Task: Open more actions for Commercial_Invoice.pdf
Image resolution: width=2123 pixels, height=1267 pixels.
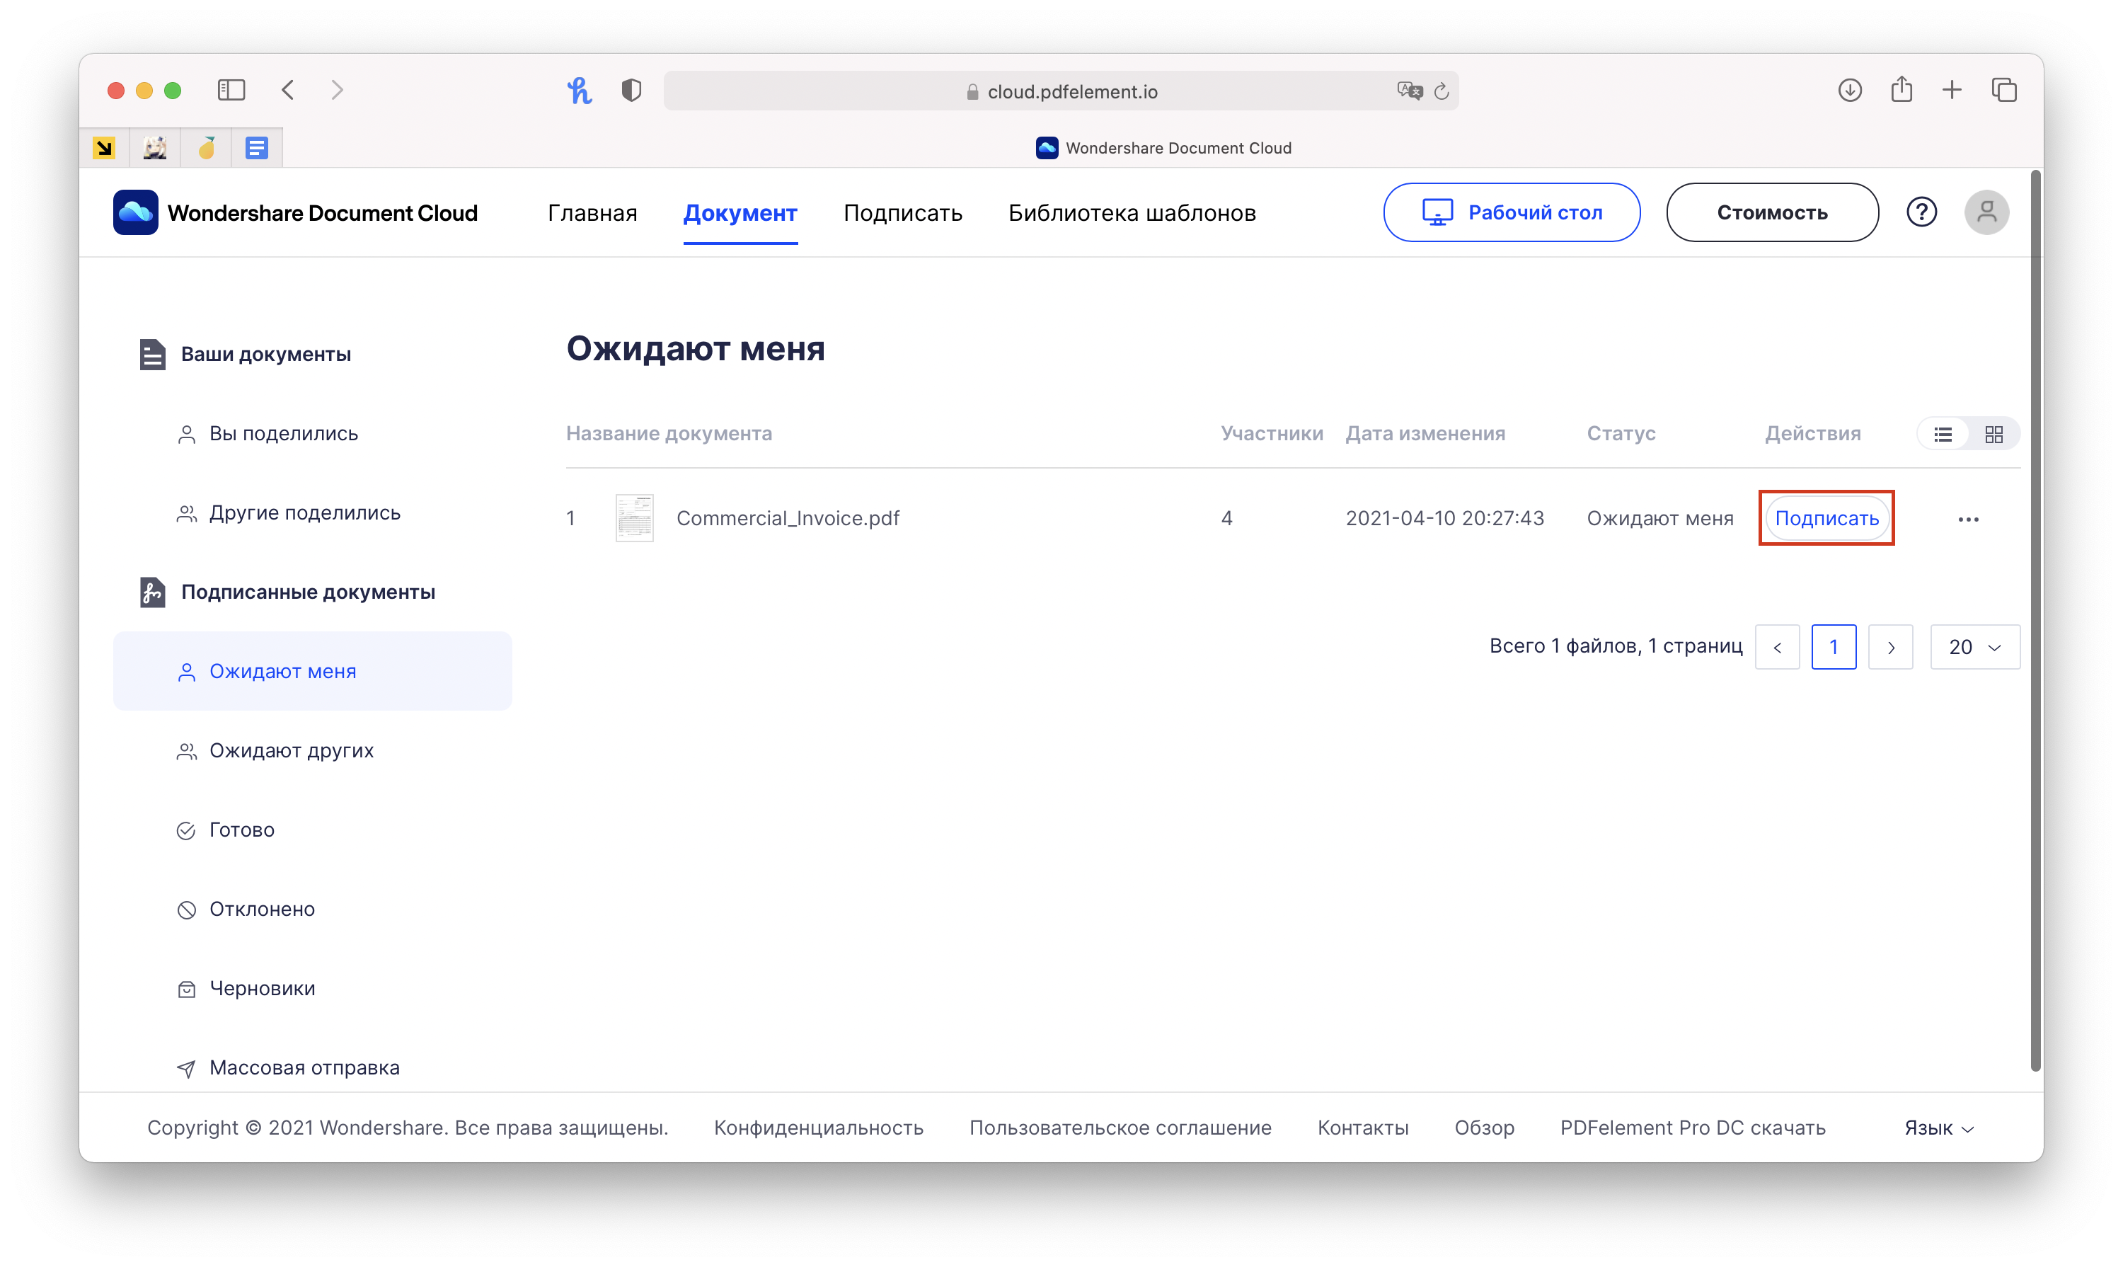Action: (x=1967, y=519)
